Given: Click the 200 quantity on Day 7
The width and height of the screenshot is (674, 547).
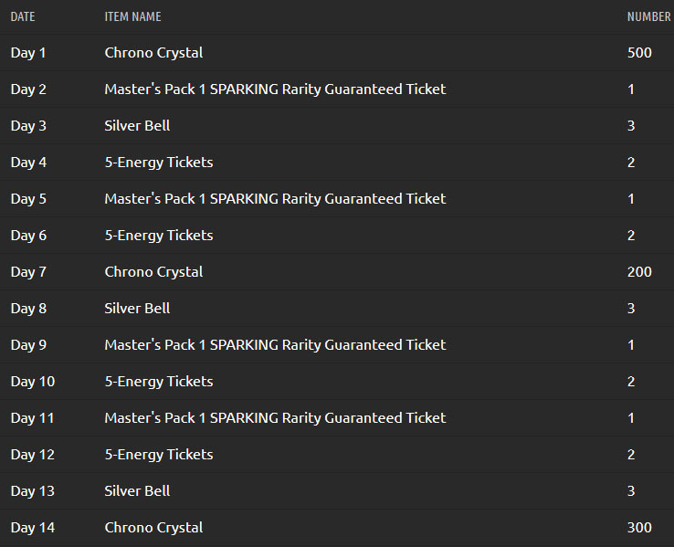Looking at the screenshot, I should pyautogui.click(x=639, y=272).
